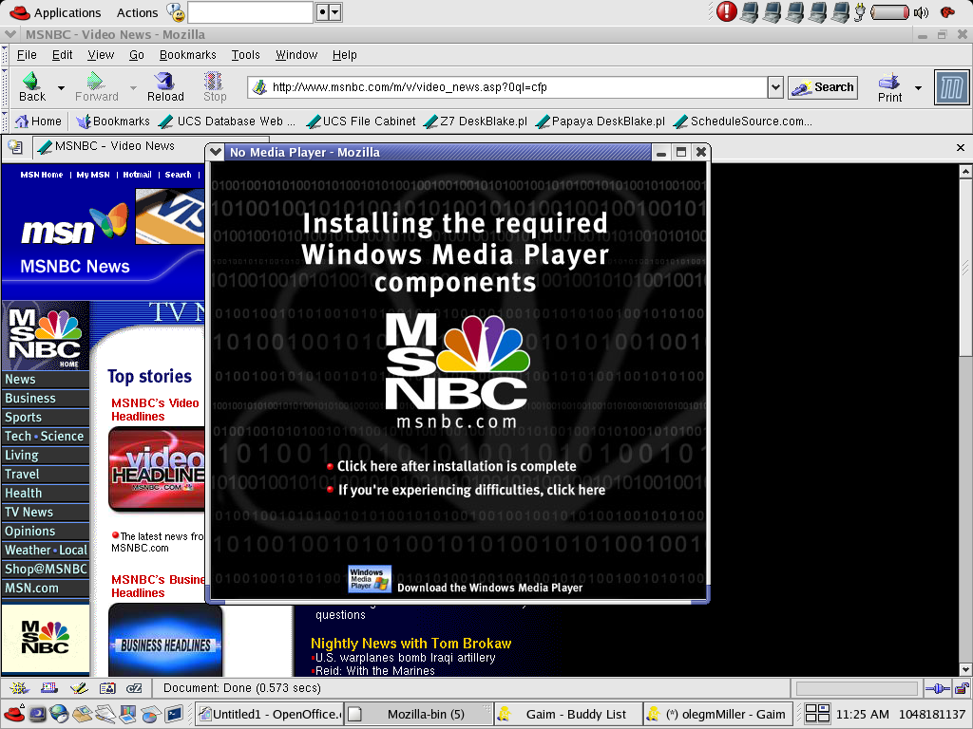Open Mail component icon in status bar
This screenshot has width=973, height=729.
(49, 688)
